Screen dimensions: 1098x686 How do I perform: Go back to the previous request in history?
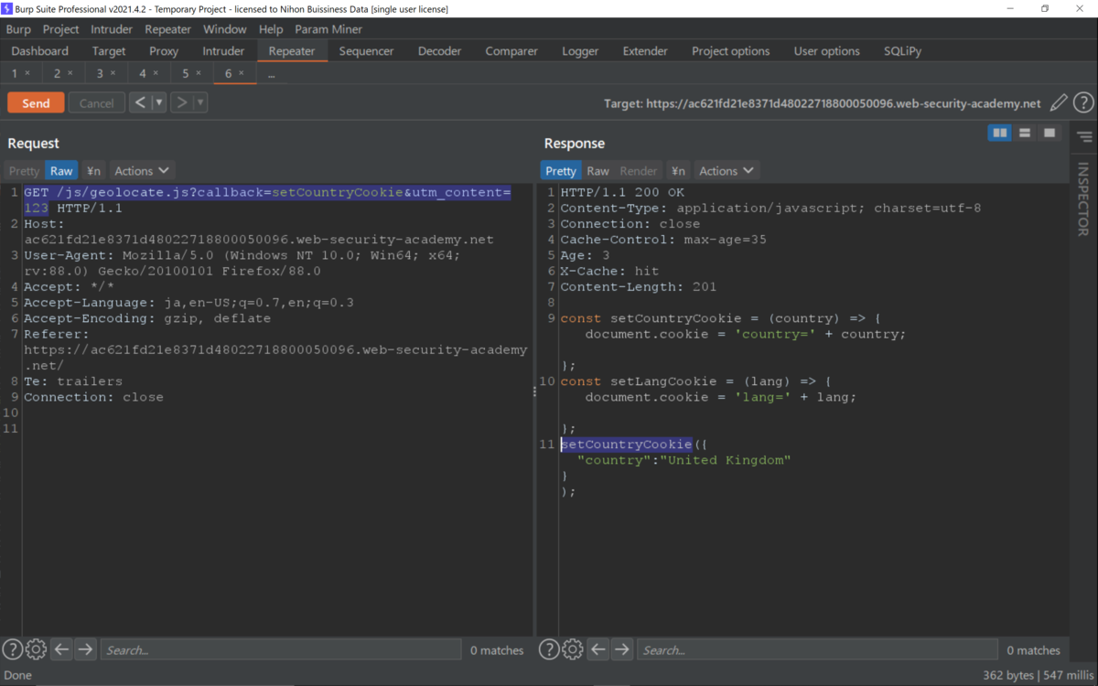[140, 102]
